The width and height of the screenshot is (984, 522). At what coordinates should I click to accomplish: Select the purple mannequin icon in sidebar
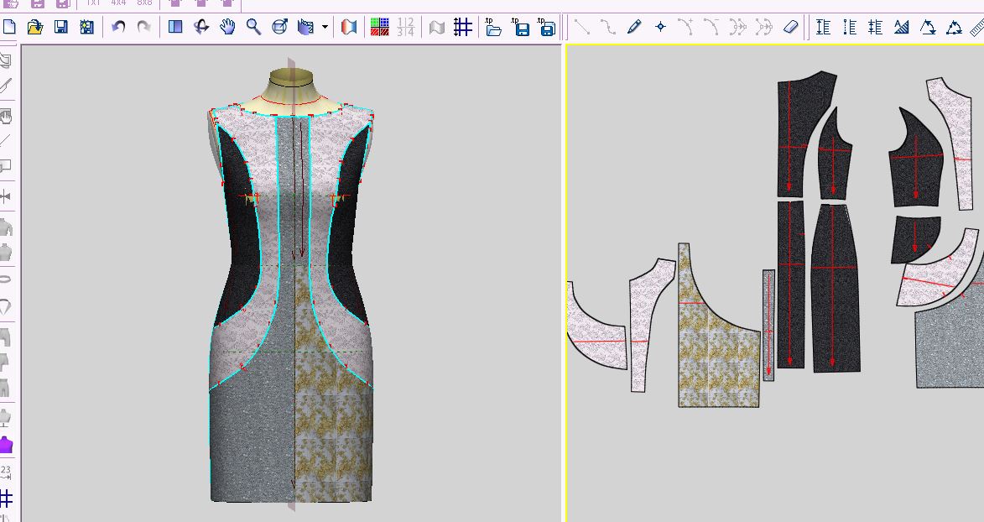(x=7, y=444)
